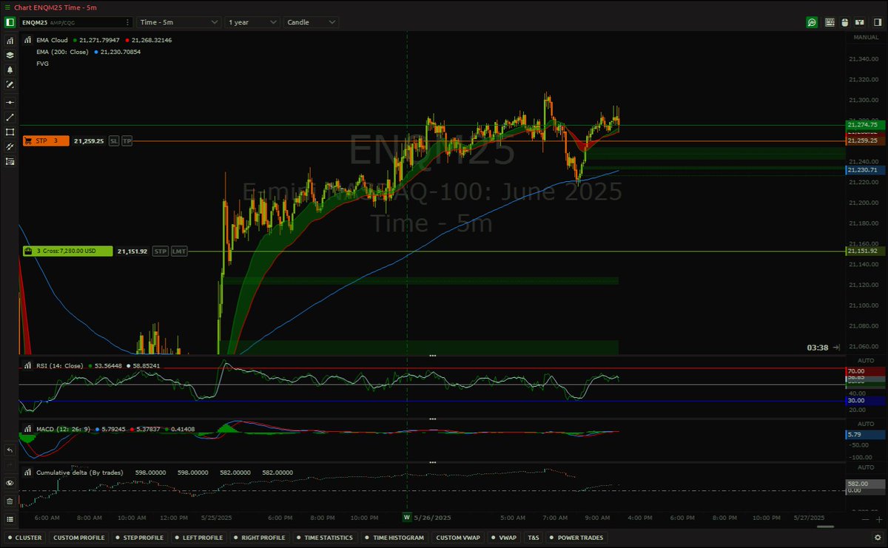Screen dimensions: 888x548
Task: Select the Fibonacci channel drawing tool
Action: (10, 146)
